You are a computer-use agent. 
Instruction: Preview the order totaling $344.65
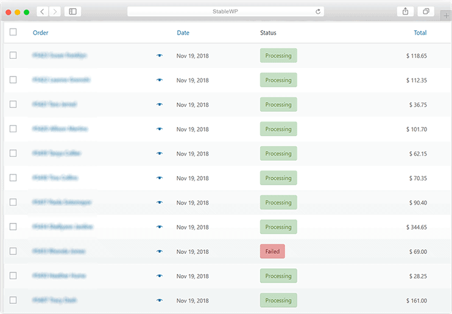click(x=160, y=227)
